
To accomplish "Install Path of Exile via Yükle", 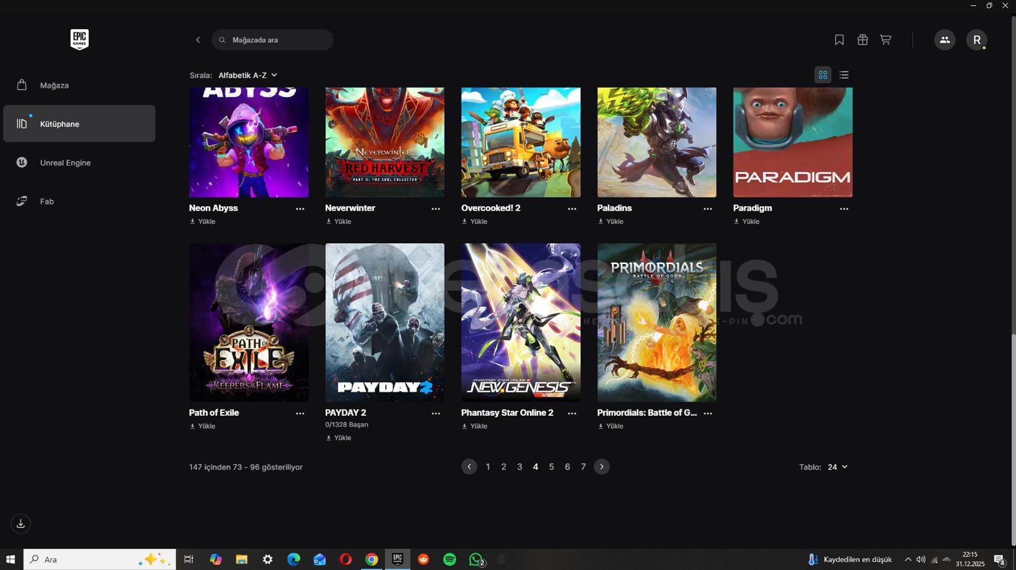I will point(203,426).
